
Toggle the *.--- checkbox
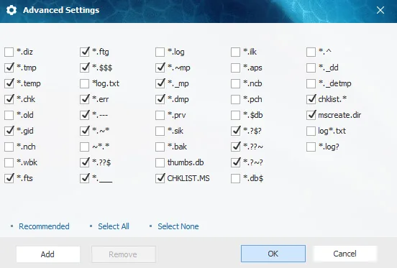tap(85, 115)
